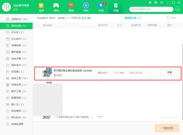Click the magnifier search icon
Screen dimensions: 183x135
click(x=170, y=9)
